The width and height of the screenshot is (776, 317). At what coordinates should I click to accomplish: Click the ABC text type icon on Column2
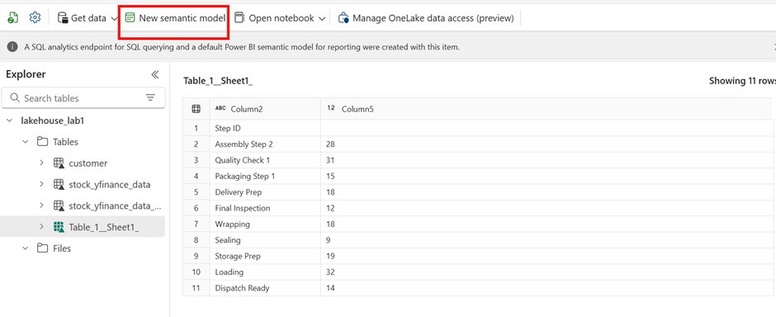(x=220, y=108)
